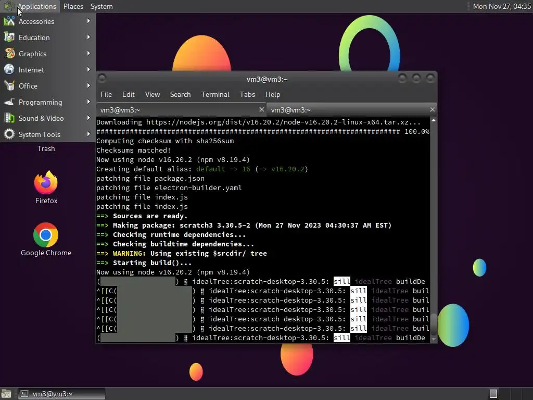Maximize the terminal window
Image resolution: width=533 pixels, height=400 pixels.
416,79
